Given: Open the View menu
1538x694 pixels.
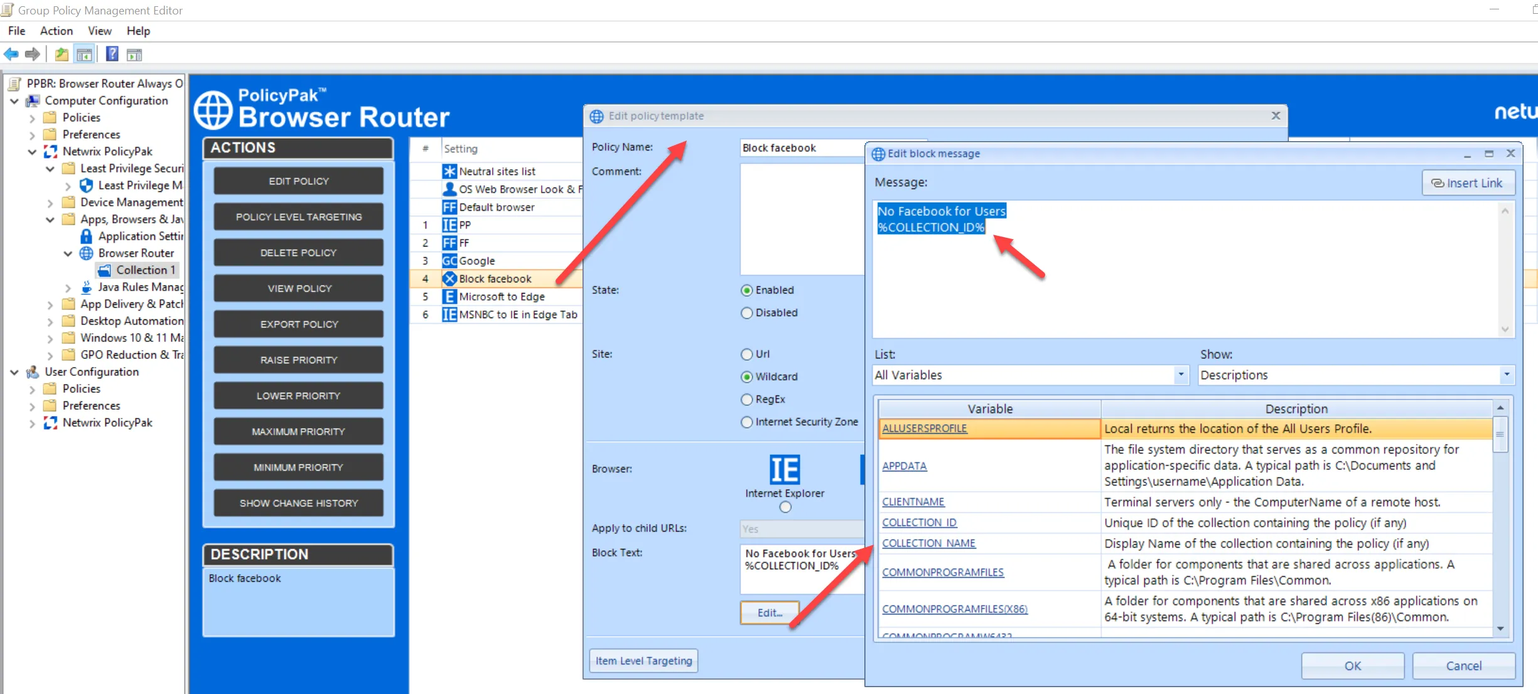Looking at the screenshot, I should tap(99, 31).
